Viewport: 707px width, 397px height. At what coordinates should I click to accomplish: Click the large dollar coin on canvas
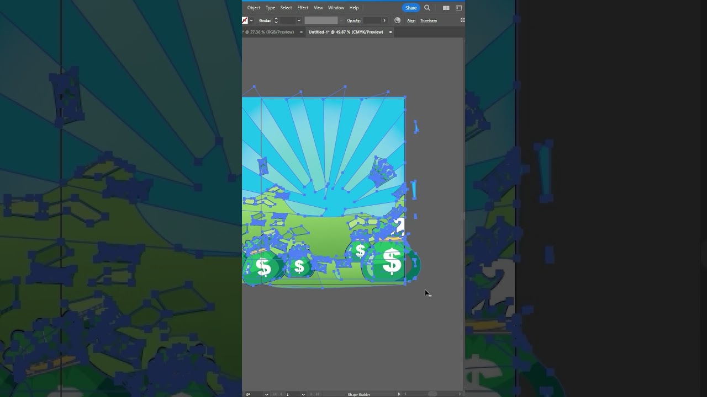tap(392, 262)
